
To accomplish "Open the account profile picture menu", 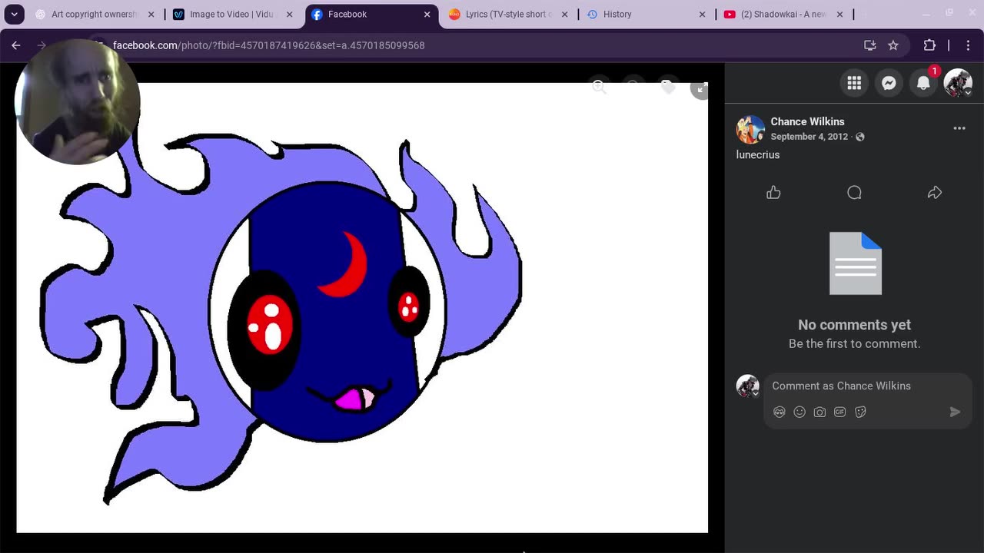I will [958, 83].
